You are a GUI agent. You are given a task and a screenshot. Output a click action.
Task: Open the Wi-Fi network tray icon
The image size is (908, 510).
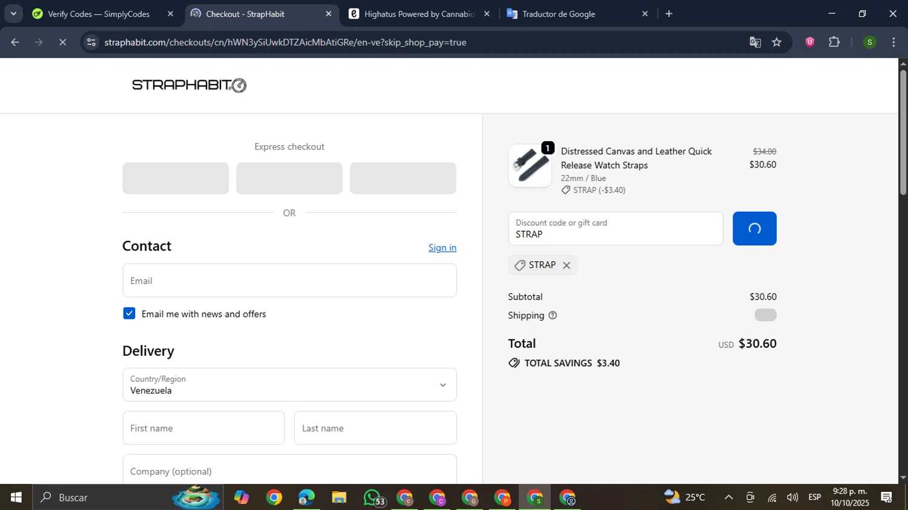pyautogui.click(x=772, y=497)
